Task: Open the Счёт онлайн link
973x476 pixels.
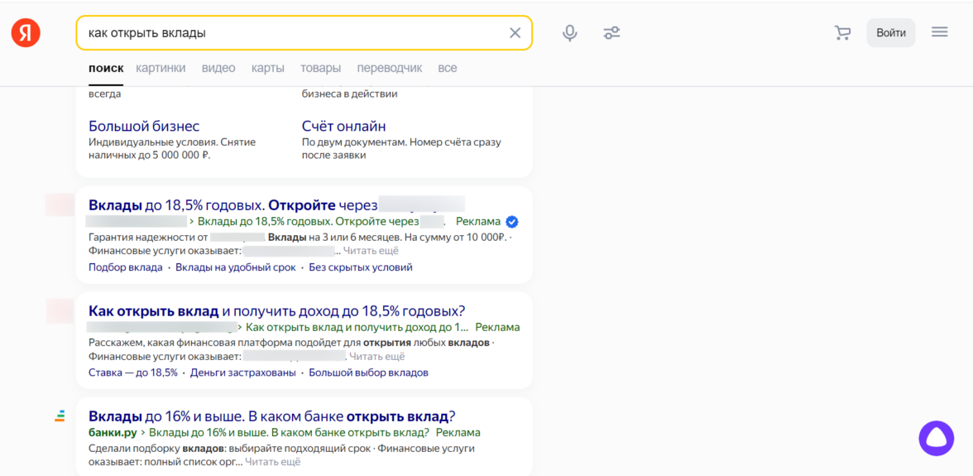Action: coord(343,127)
